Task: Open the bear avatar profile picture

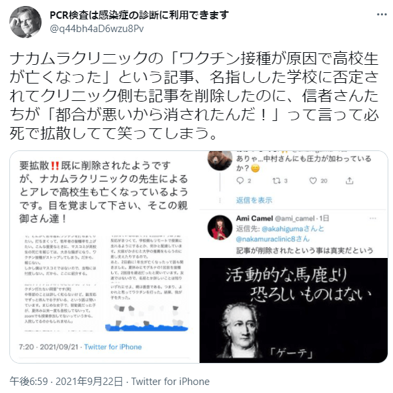Action: 220,159
